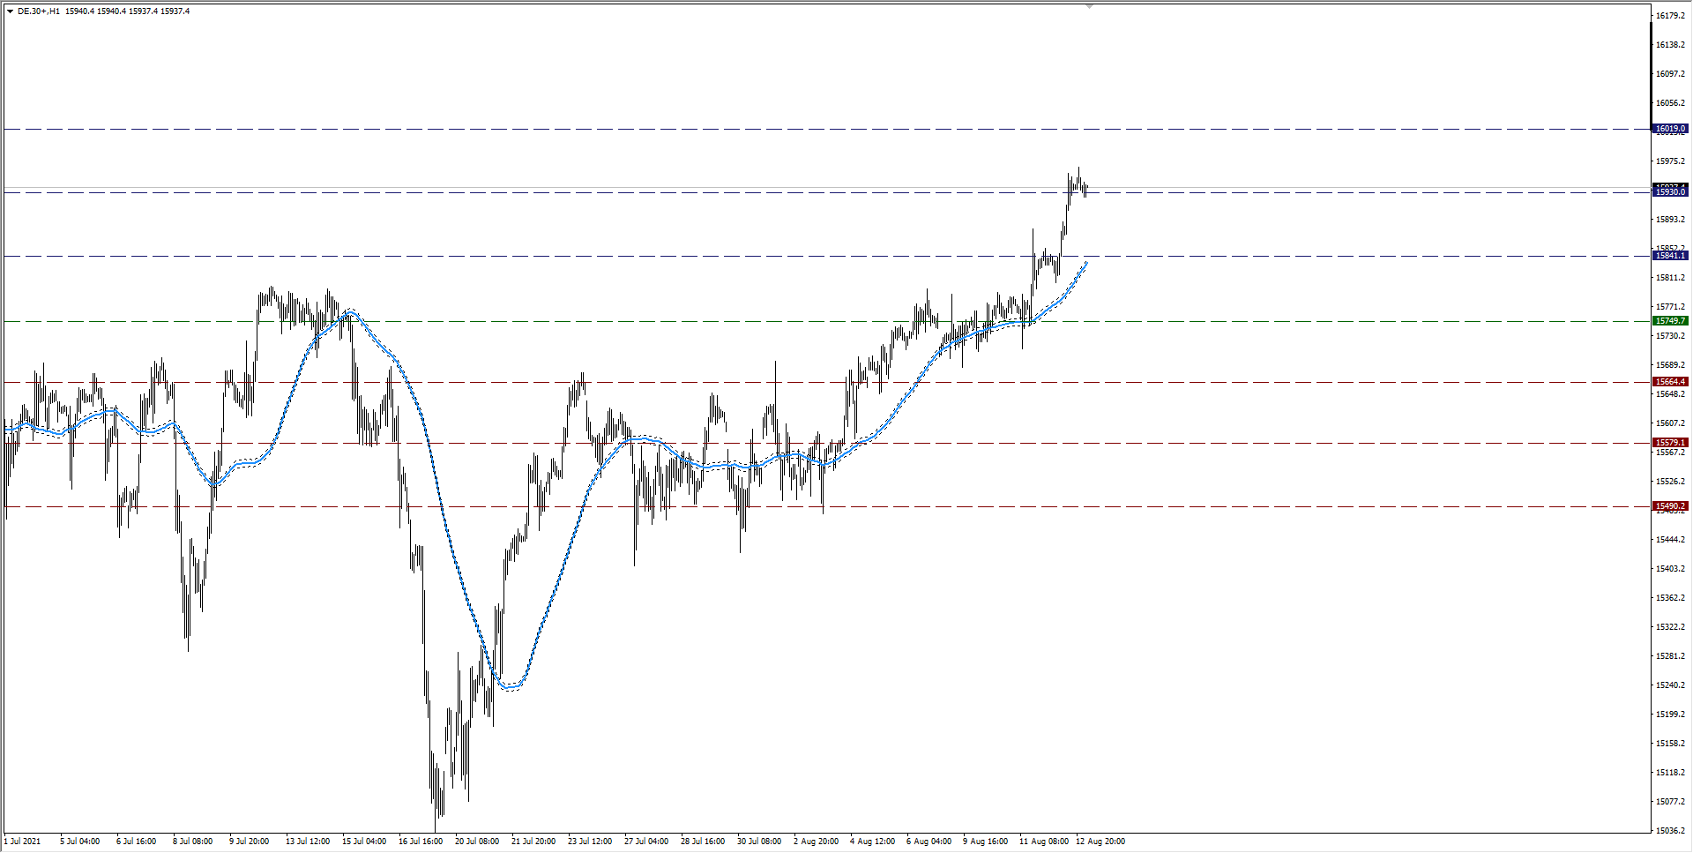1693x853 pixels.
Task: Click the 16 Jul 16:00 time axis label
Action: tap(420, 842)
